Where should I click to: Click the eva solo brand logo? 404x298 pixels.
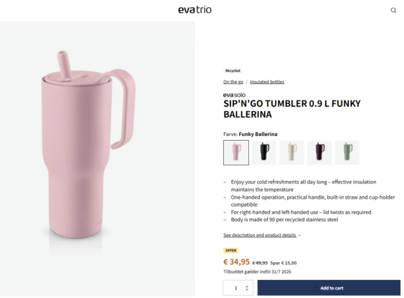[234, 95]
